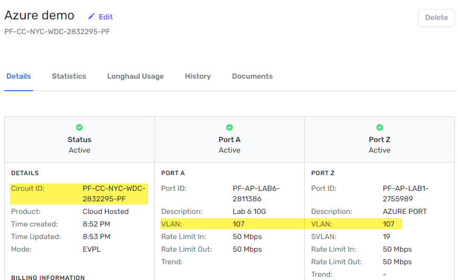Click the Mode field label
Viewport: 458px width, 280px height.
(x=22, y=250)
